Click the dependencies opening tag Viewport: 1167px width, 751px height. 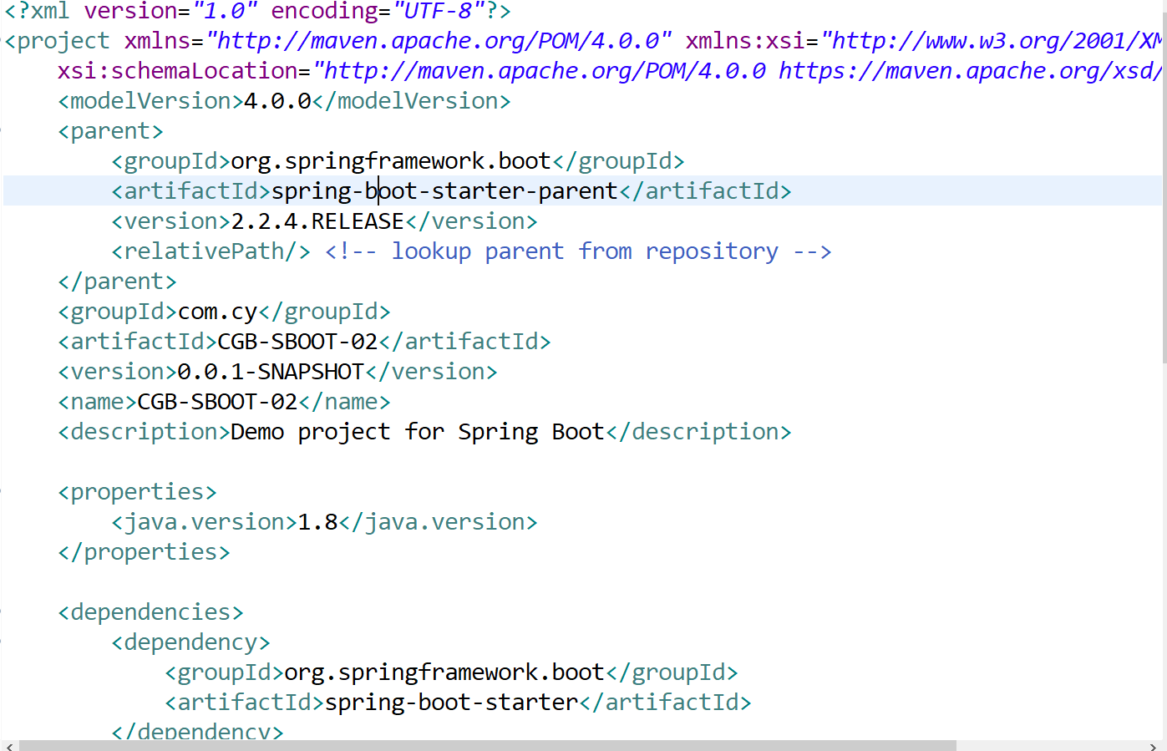pyautogui.click(x=150, y=611)
